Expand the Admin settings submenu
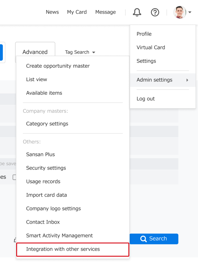The image size is (198, 275). point(154,80)
